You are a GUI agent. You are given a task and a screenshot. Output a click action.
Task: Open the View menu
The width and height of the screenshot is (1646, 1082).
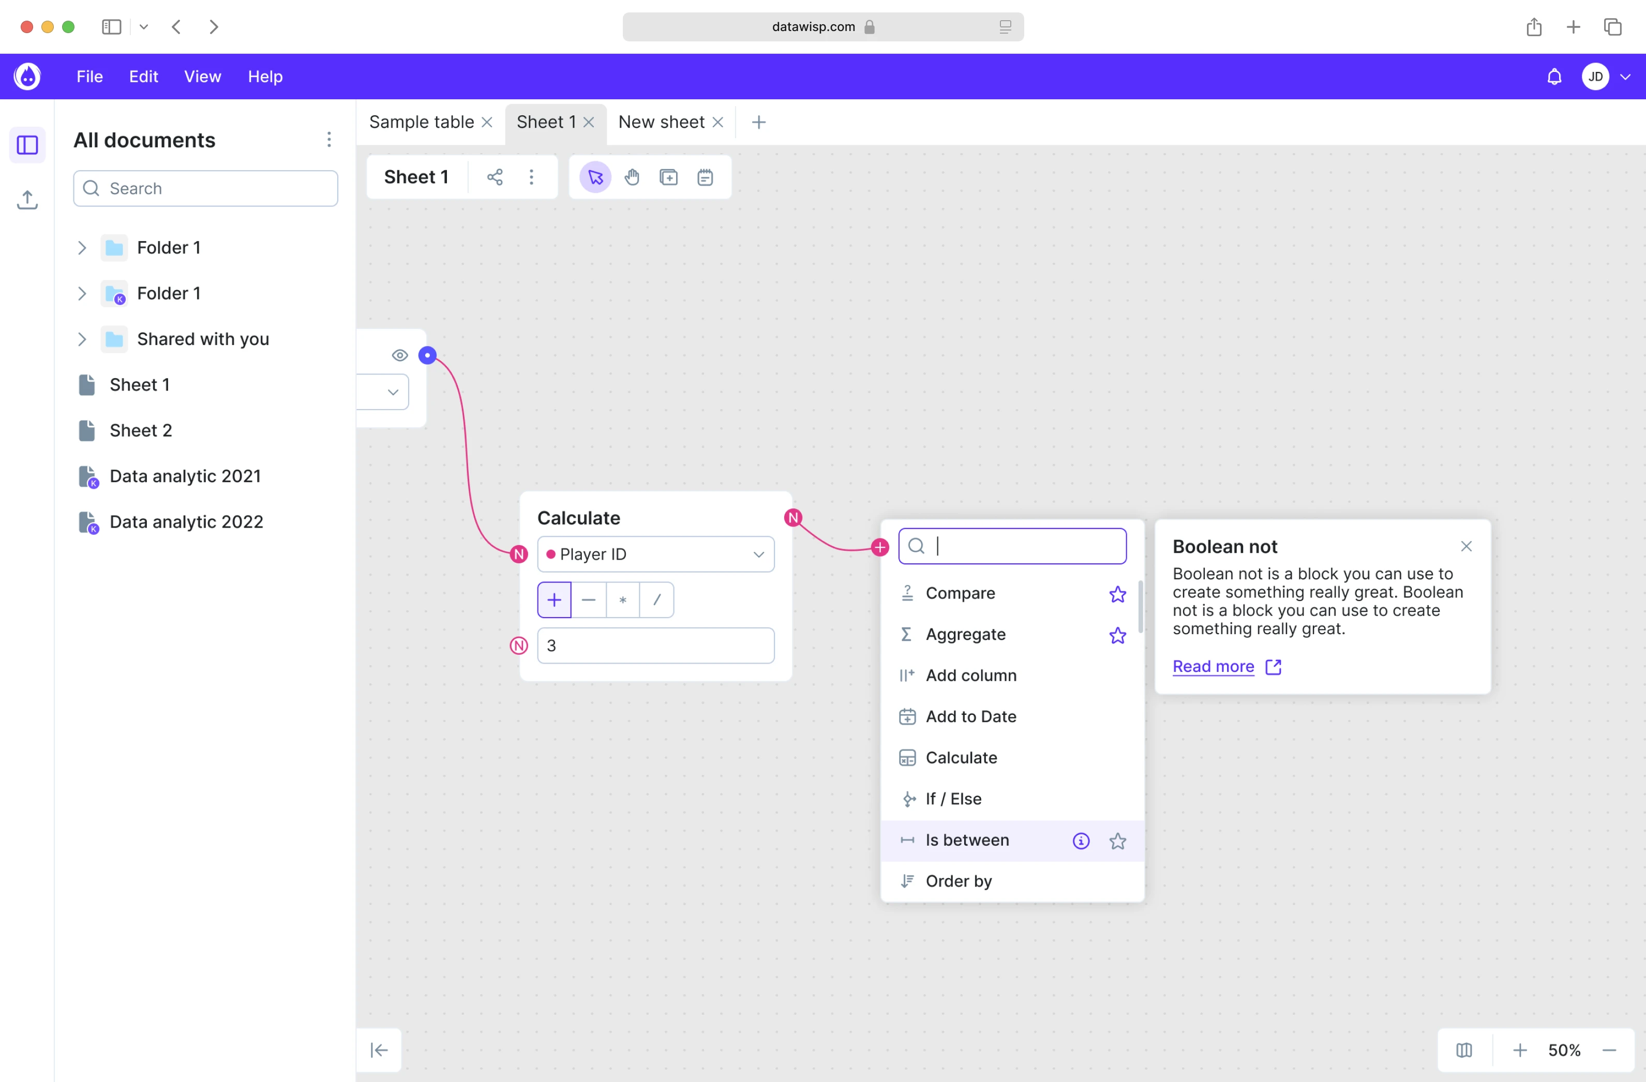[x=202, y=77]
